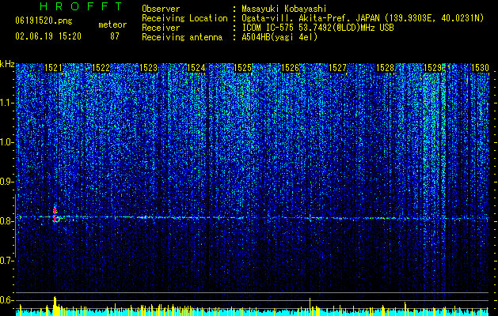The image size is (498, 316).
Task: Click the Receiving antenna label
Action: pos(182,37)
